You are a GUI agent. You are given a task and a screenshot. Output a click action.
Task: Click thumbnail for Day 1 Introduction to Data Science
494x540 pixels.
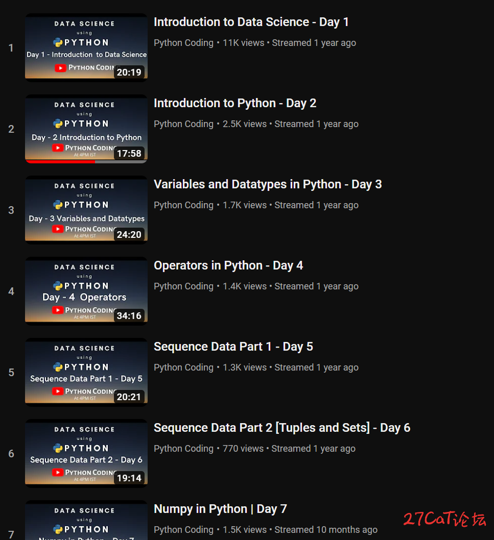click(x=86, y=47)
